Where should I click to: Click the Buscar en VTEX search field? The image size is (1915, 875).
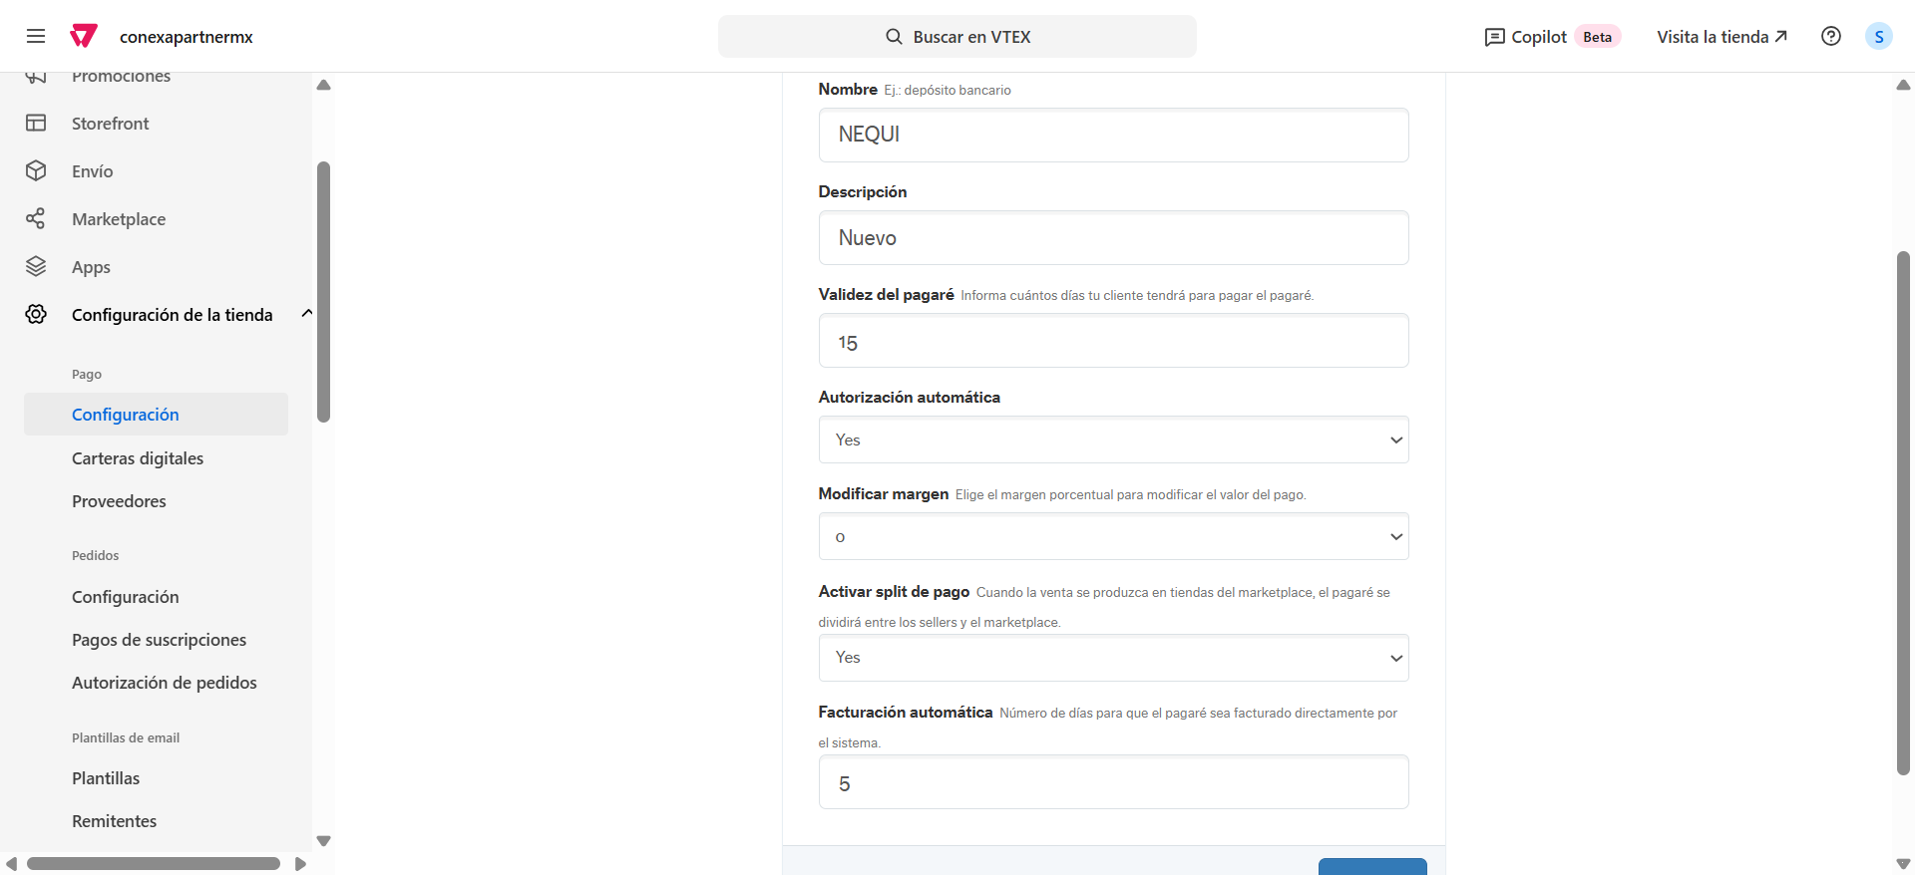pos(957,37)
